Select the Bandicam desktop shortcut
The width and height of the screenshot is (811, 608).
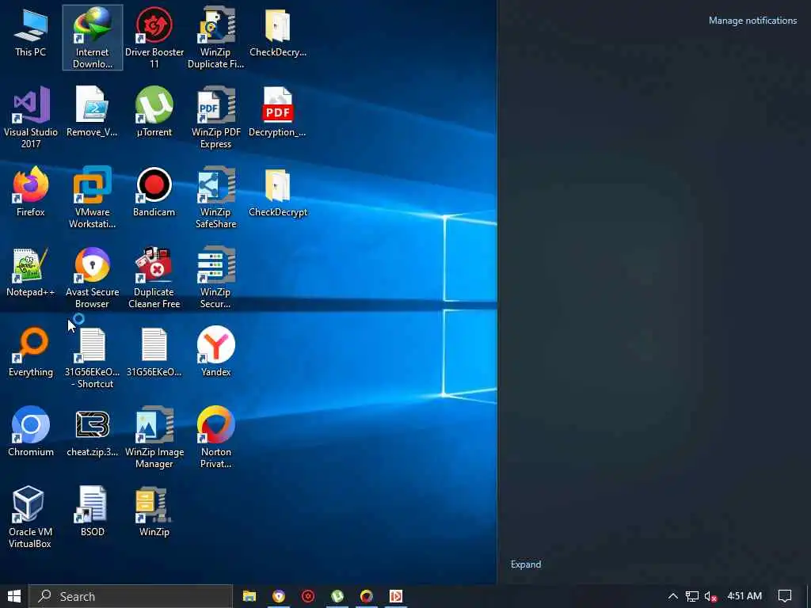click(x=154, y=192)
